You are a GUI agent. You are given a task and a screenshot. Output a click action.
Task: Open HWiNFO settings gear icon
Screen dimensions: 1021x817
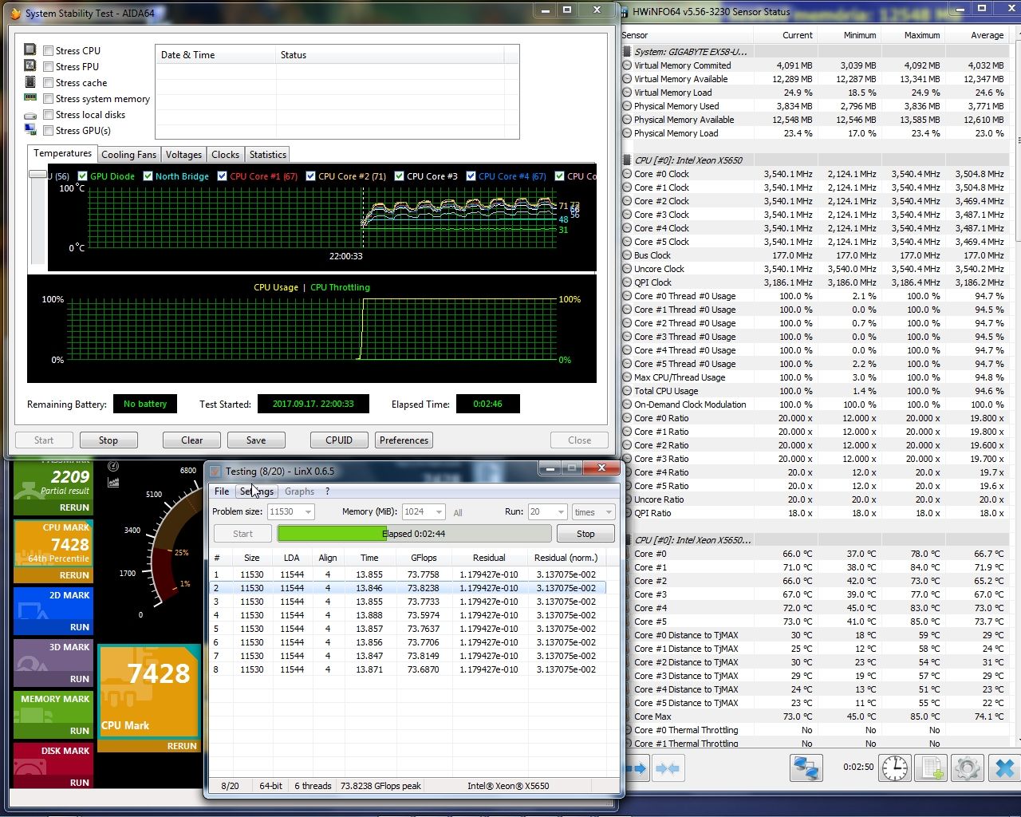(967, 768)
